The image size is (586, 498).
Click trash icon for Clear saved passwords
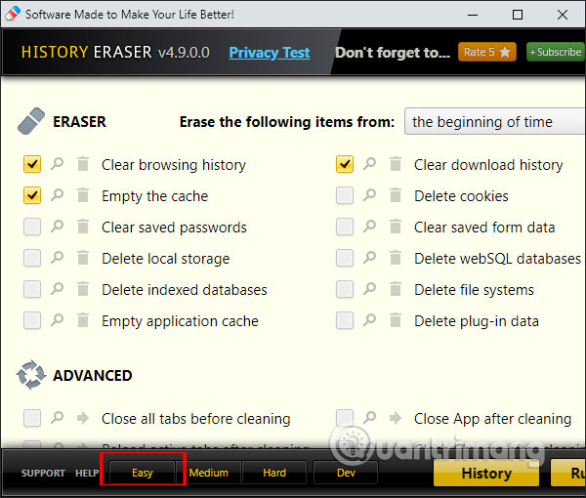click(83, 227)
